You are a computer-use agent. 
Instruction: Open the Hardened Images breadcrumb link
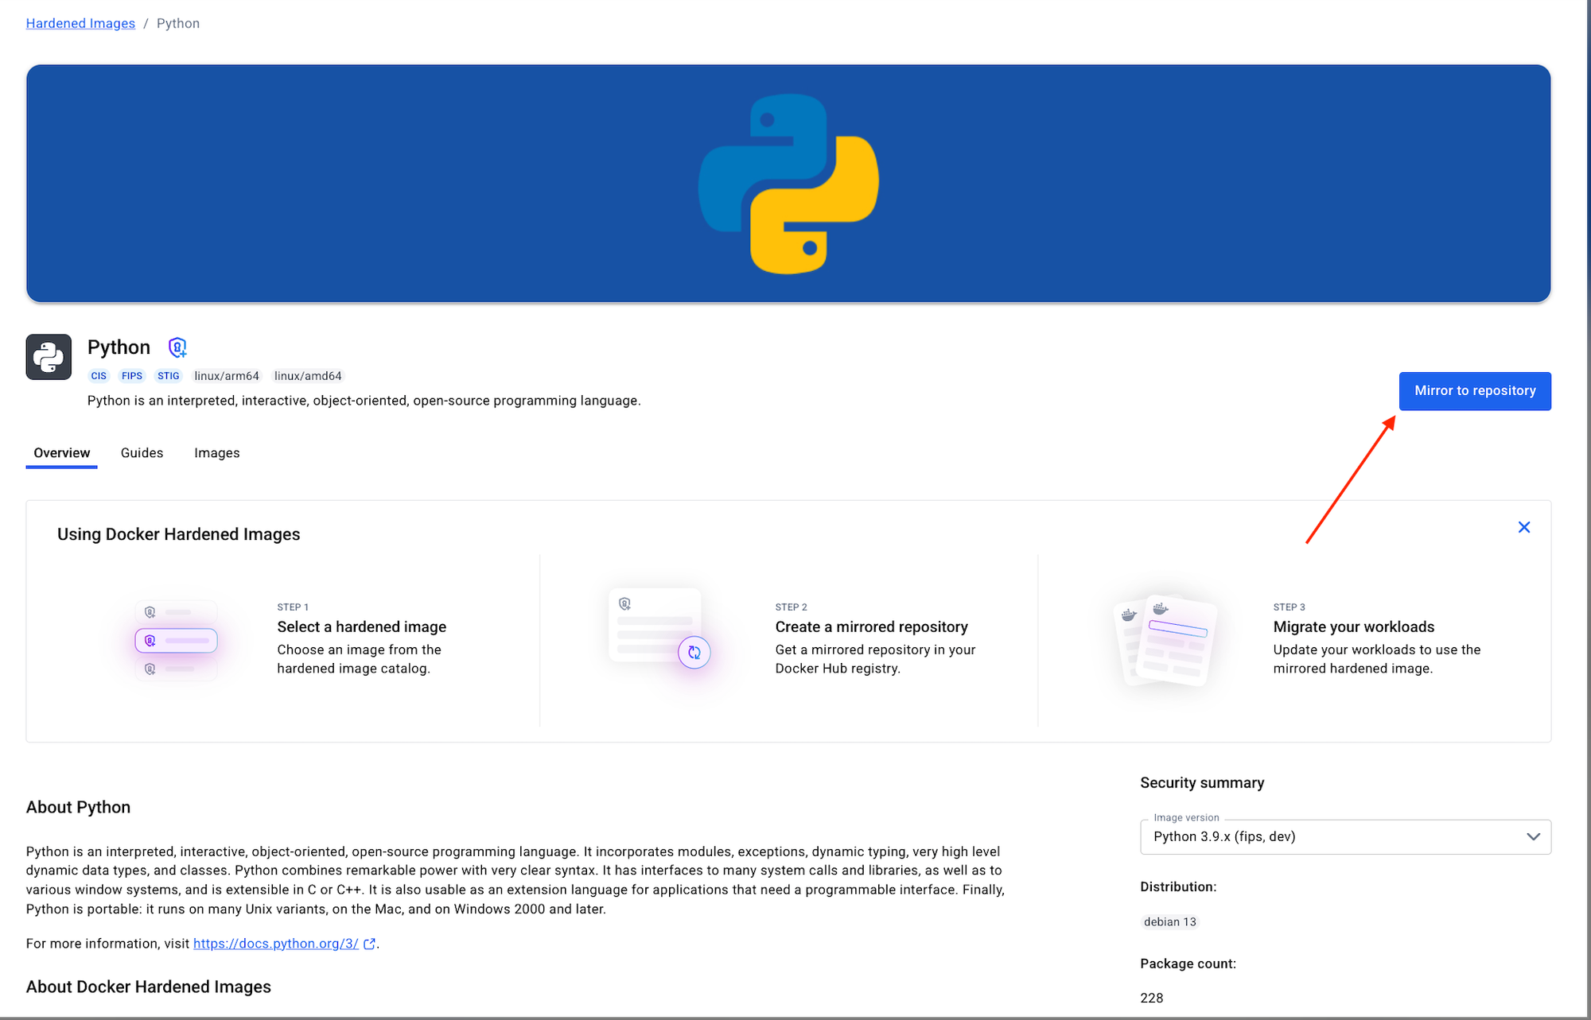pos(80,24)
